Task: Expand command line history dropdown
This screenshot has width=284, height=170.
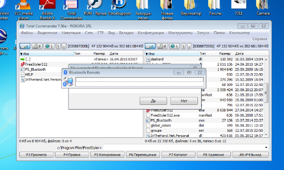Action: (266, 147)
